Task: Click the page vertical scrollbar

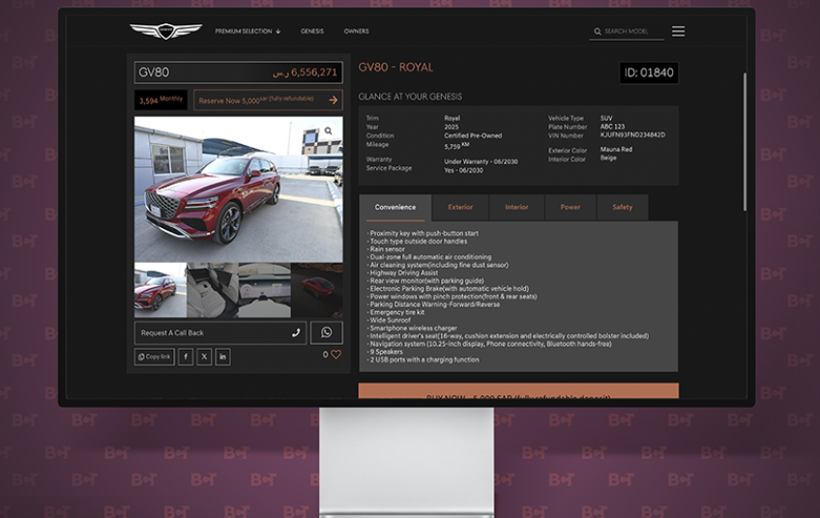Action: click(745, 142)
